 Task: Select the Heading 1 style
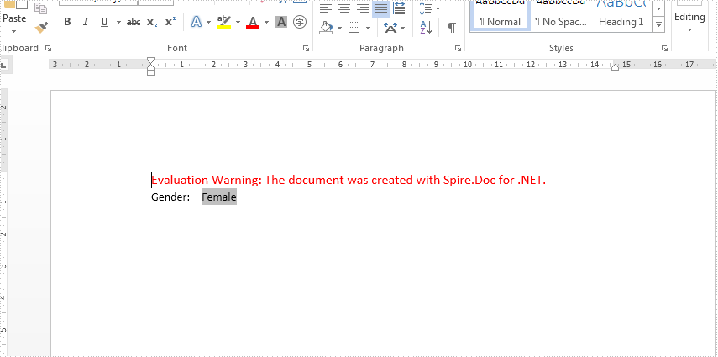point(621,14)
